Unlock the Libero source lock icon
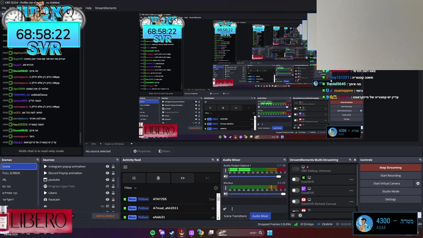423x238 pixels. pos(113,193)
